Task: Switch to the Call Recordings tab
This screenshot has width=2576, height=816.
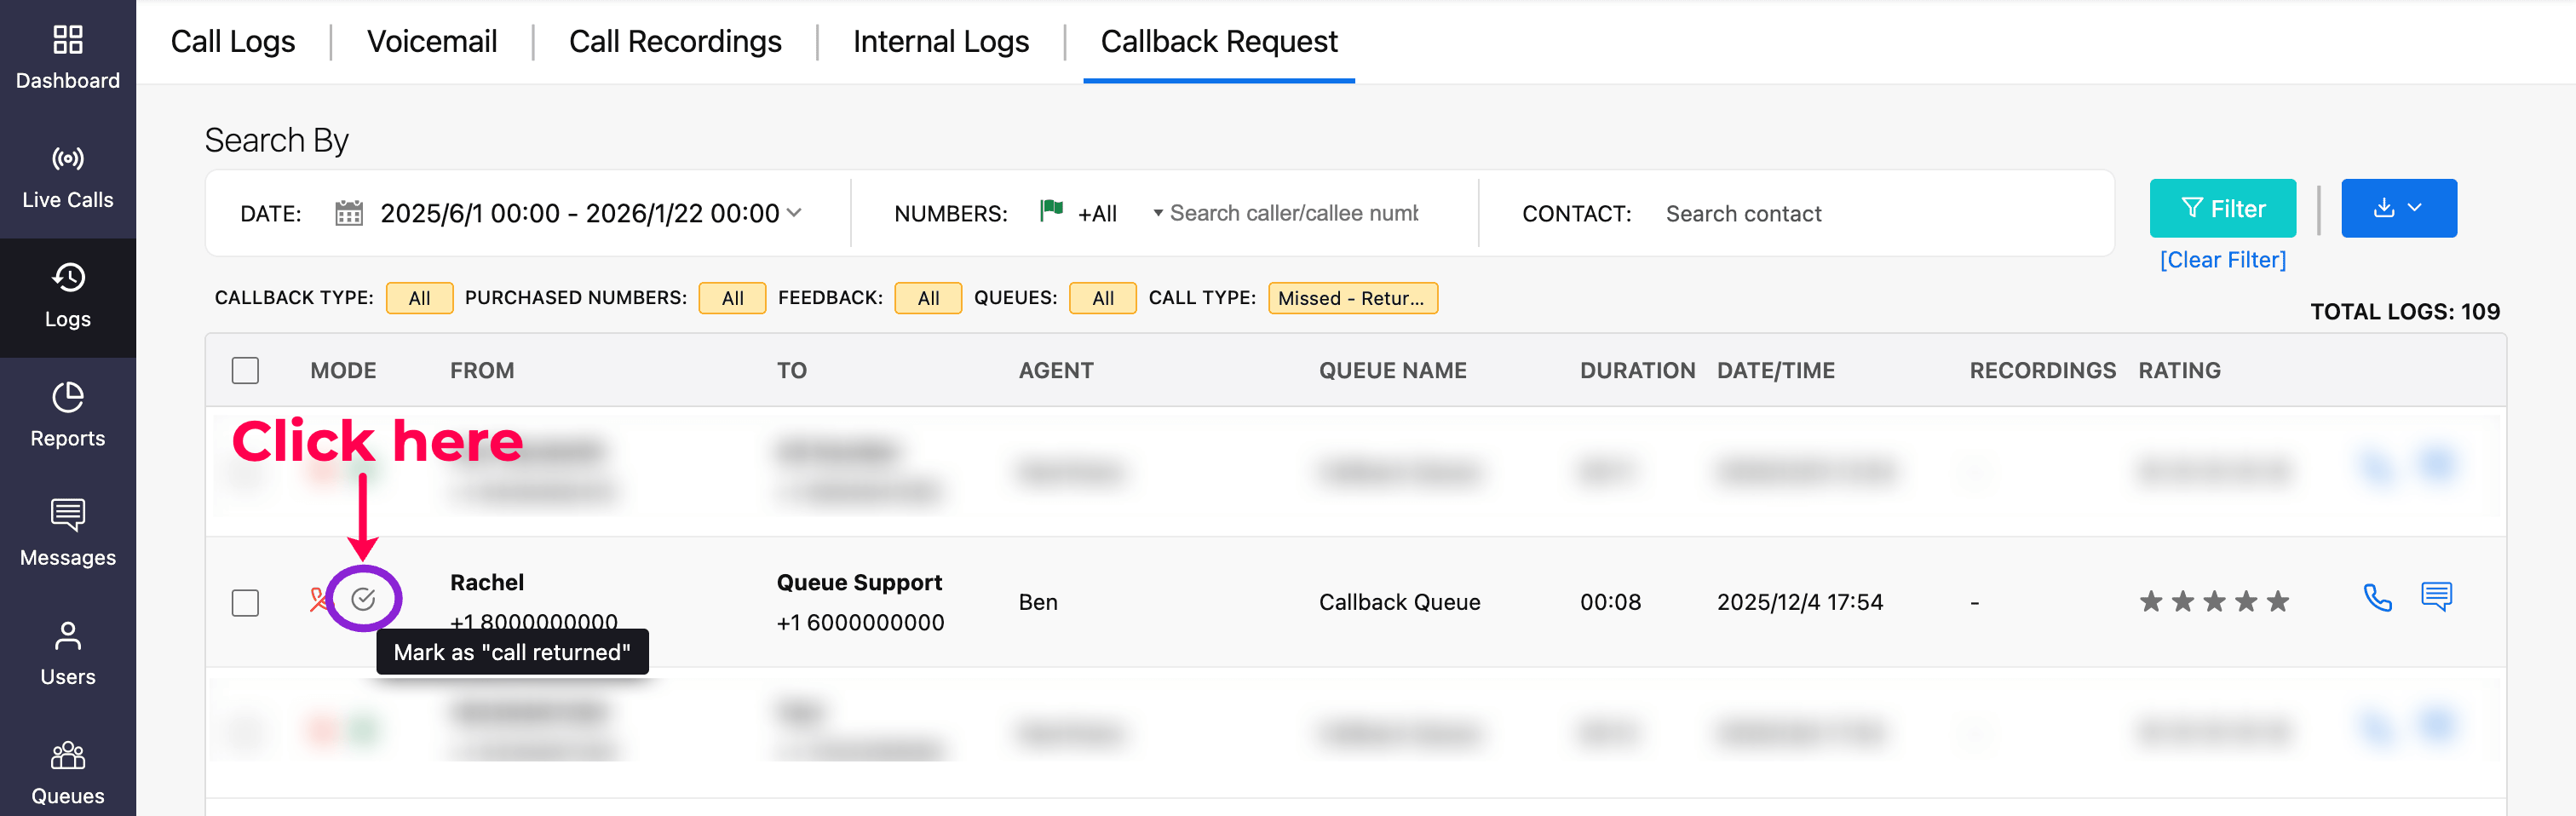Action: click(675, 42)
